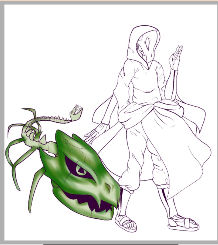Click the green creature's eye

[81, 170]
